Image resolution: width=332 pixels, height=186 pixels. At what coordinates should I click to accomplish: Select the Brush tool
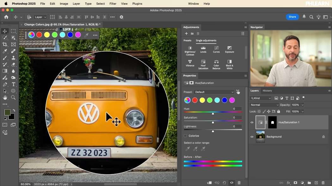coord(5,58)
